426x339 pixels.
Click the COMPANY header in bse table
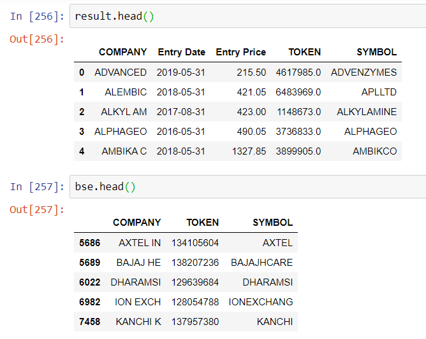pos(137,223)
